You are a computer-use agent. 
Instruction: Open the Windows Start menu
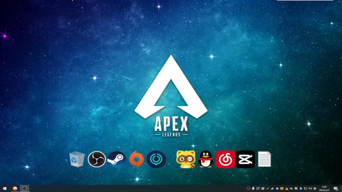tap(5, 189)
